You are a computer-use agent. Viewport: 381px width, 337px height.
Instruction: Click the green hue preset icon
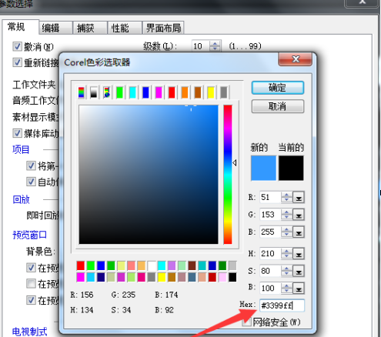click(119, 92)
